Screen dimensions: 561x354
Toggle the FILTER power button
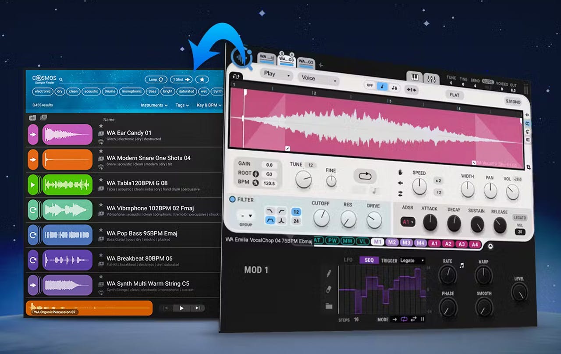233,199
